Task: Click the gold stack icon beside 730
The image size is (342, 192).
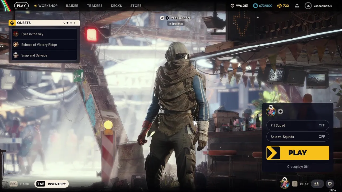Action: pos(279,6)
